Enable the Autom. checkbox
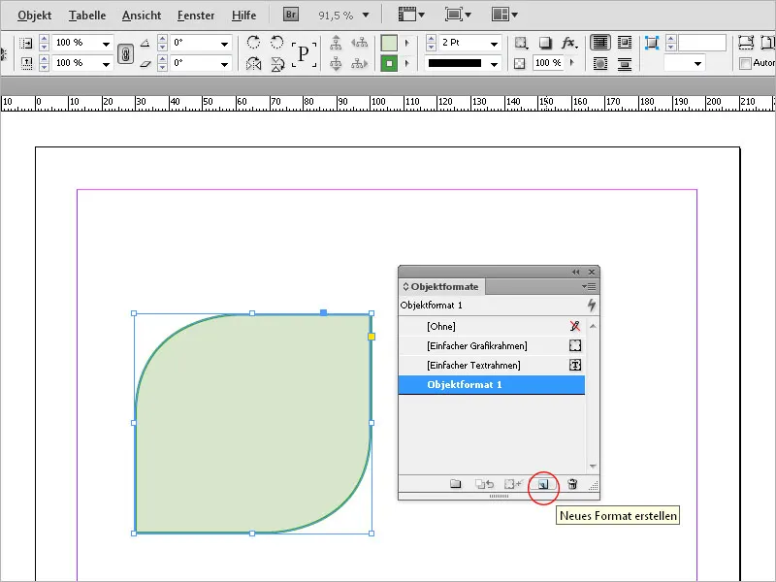Screen dimensions: 776x582 click(745, 63)
